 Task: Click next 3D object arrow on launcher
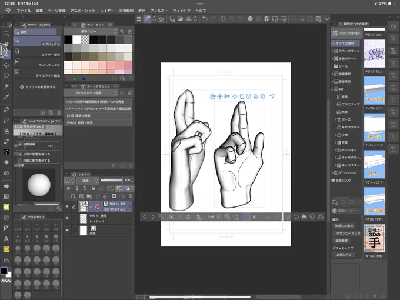tap(152, 217)
